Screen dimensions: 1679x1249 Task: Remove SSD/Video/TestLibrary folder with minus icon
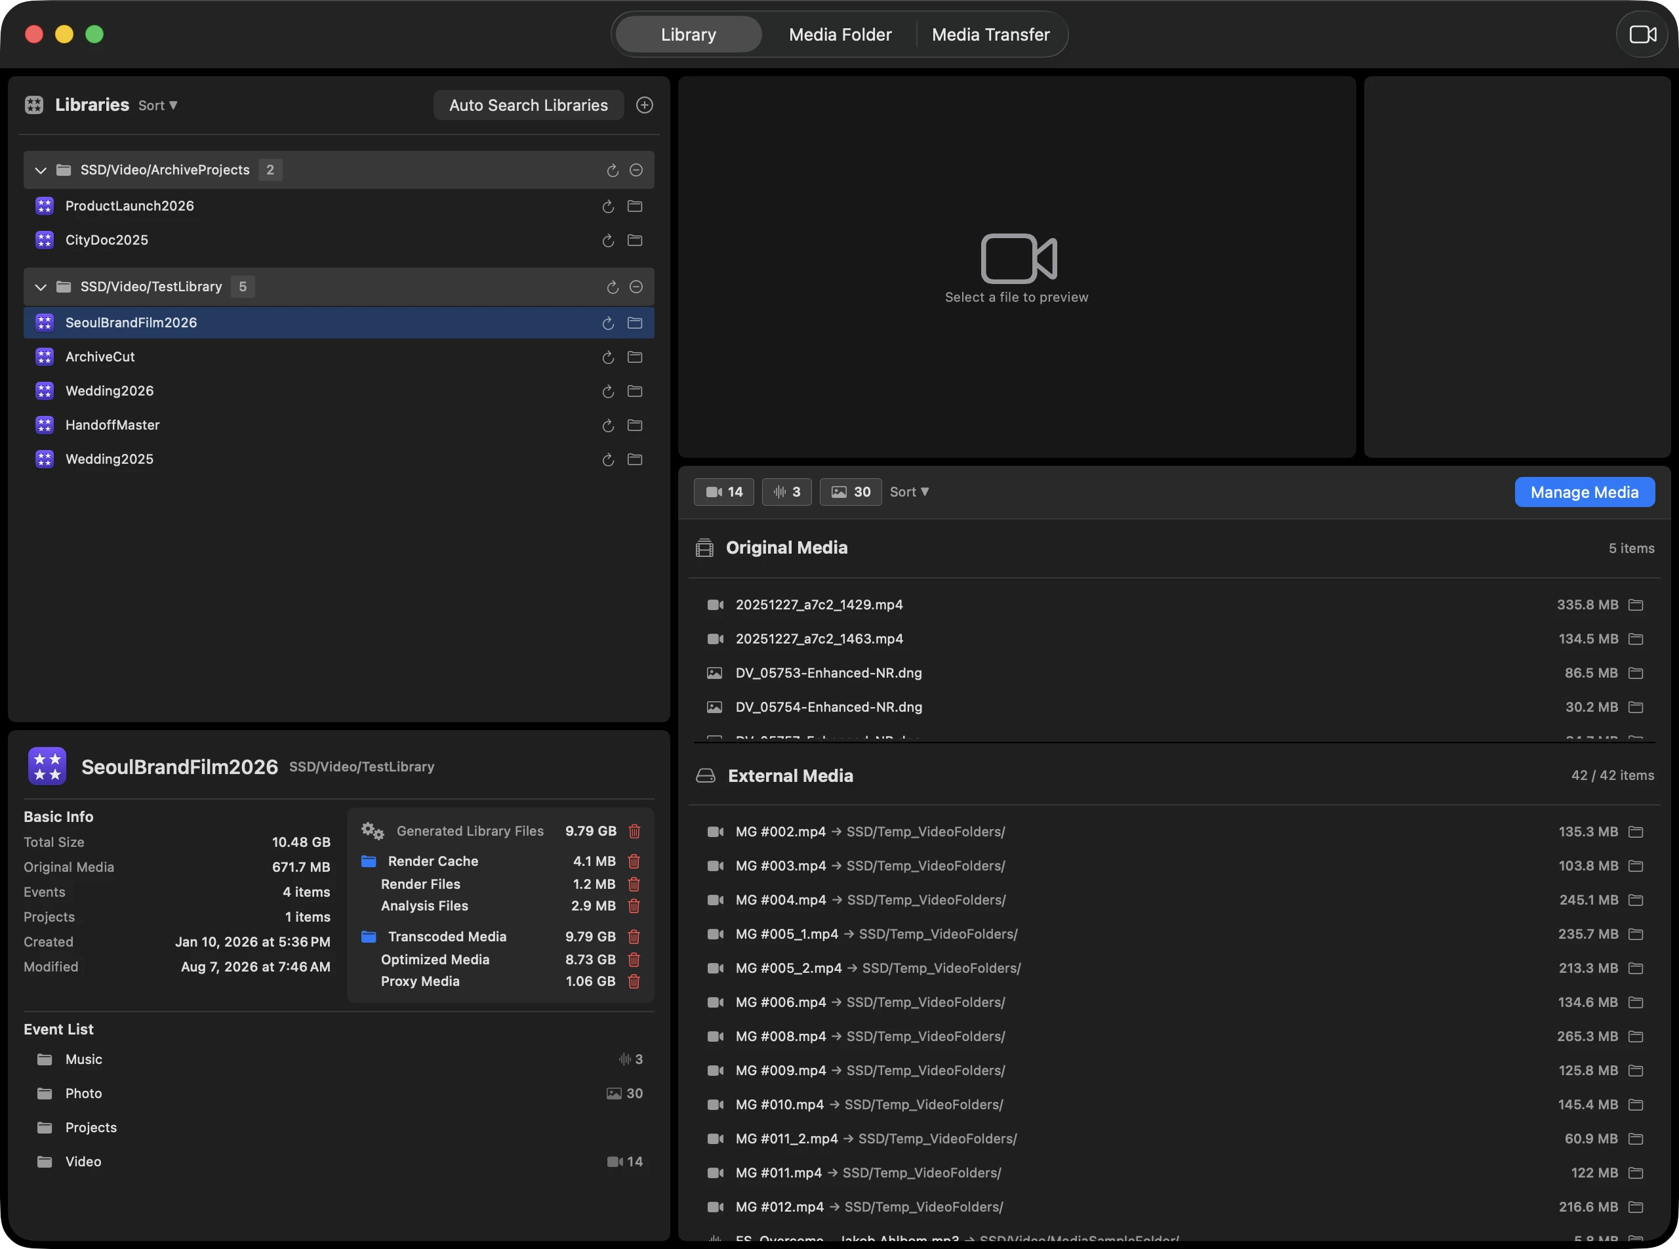[x=637, y=287]
